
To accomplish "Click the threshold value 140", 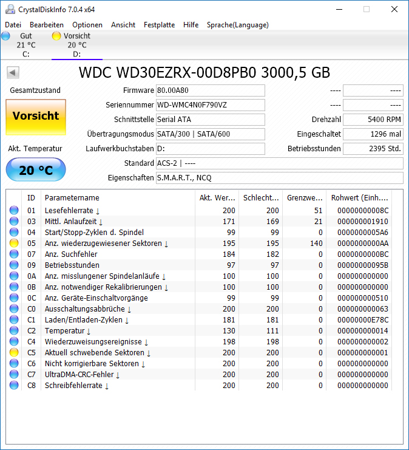I will 316,244.
